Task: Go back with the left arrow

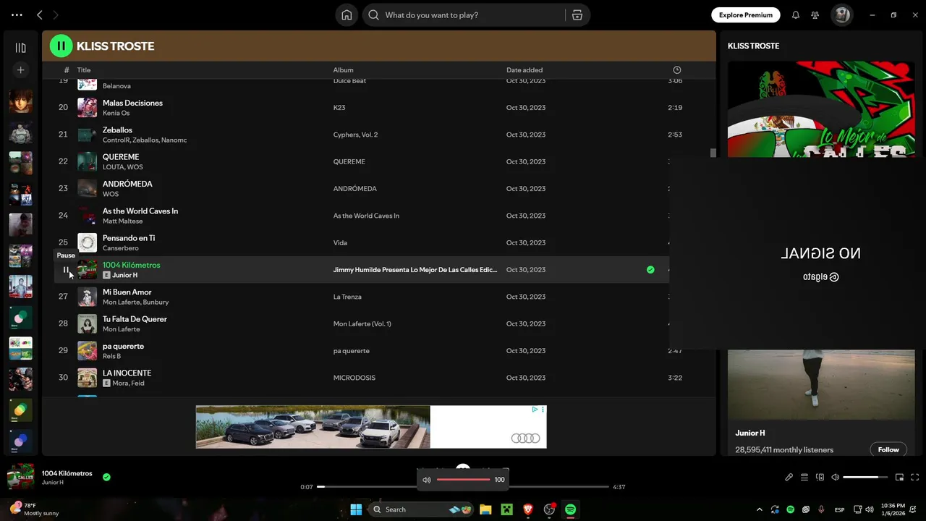Action: click(x=39, y=14)
